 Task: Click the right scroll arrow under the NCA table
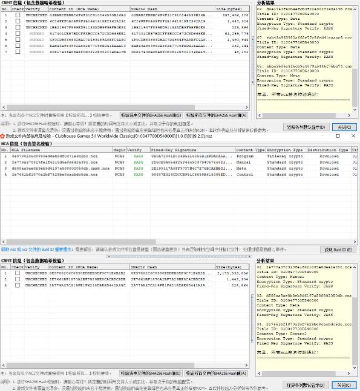355,242
